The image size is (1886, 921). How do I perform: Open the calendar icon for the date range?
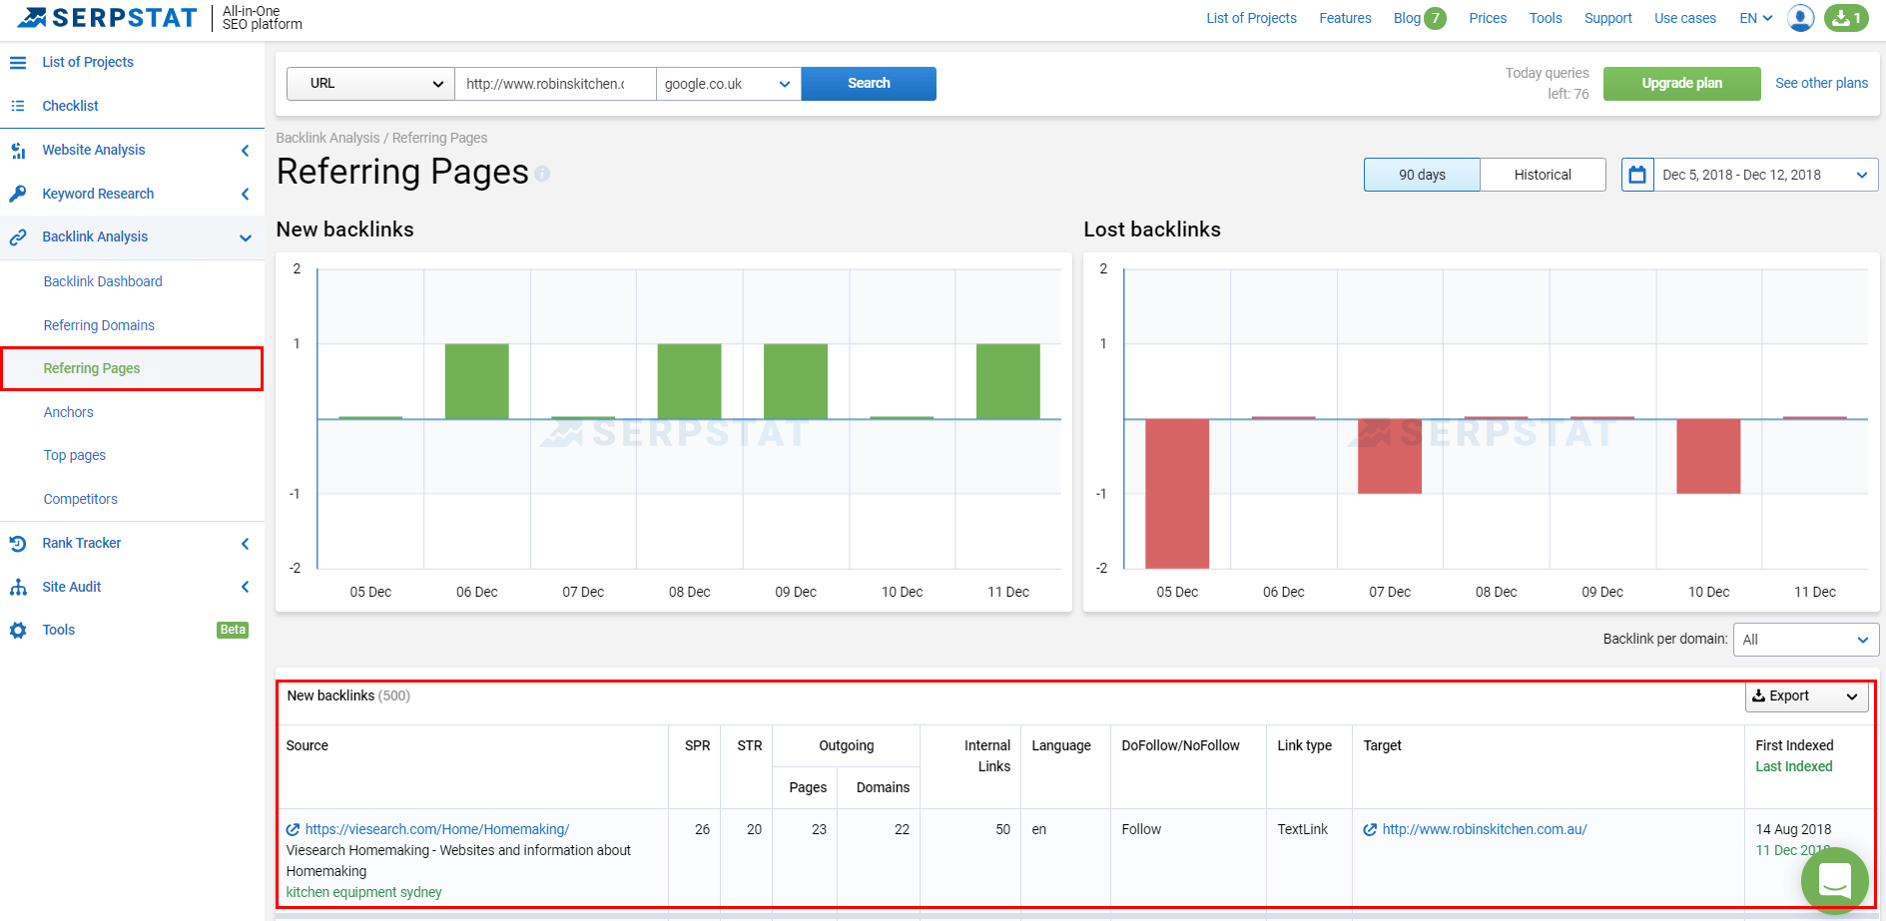point(1637,175)
